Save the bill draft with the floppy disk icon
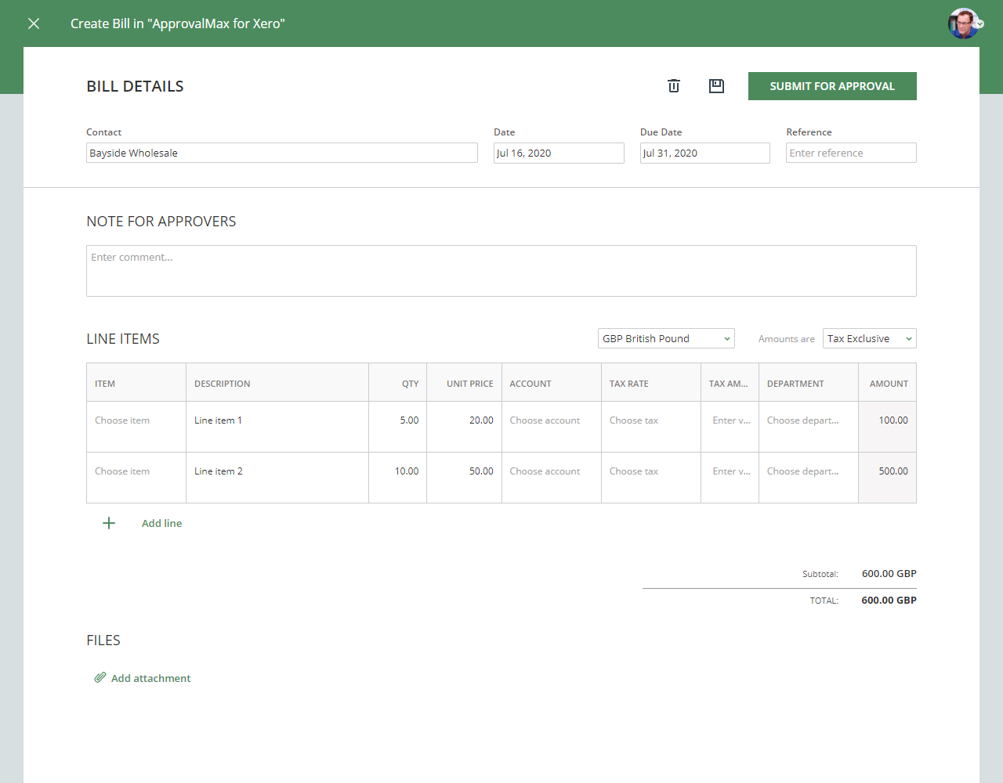The height and width of the screenshot is (783, 1003). tap(716, 86)
